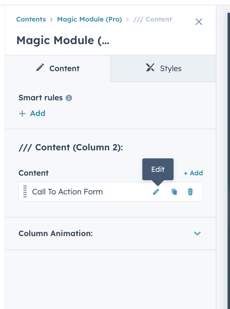Viewport: 230px width, 309px height.
Task: Click the Column Animation section heading
Action: [56, 234]
